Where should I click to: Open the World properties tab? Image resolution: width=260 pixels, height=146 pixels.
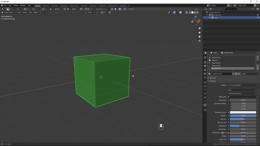coord(205,77)
